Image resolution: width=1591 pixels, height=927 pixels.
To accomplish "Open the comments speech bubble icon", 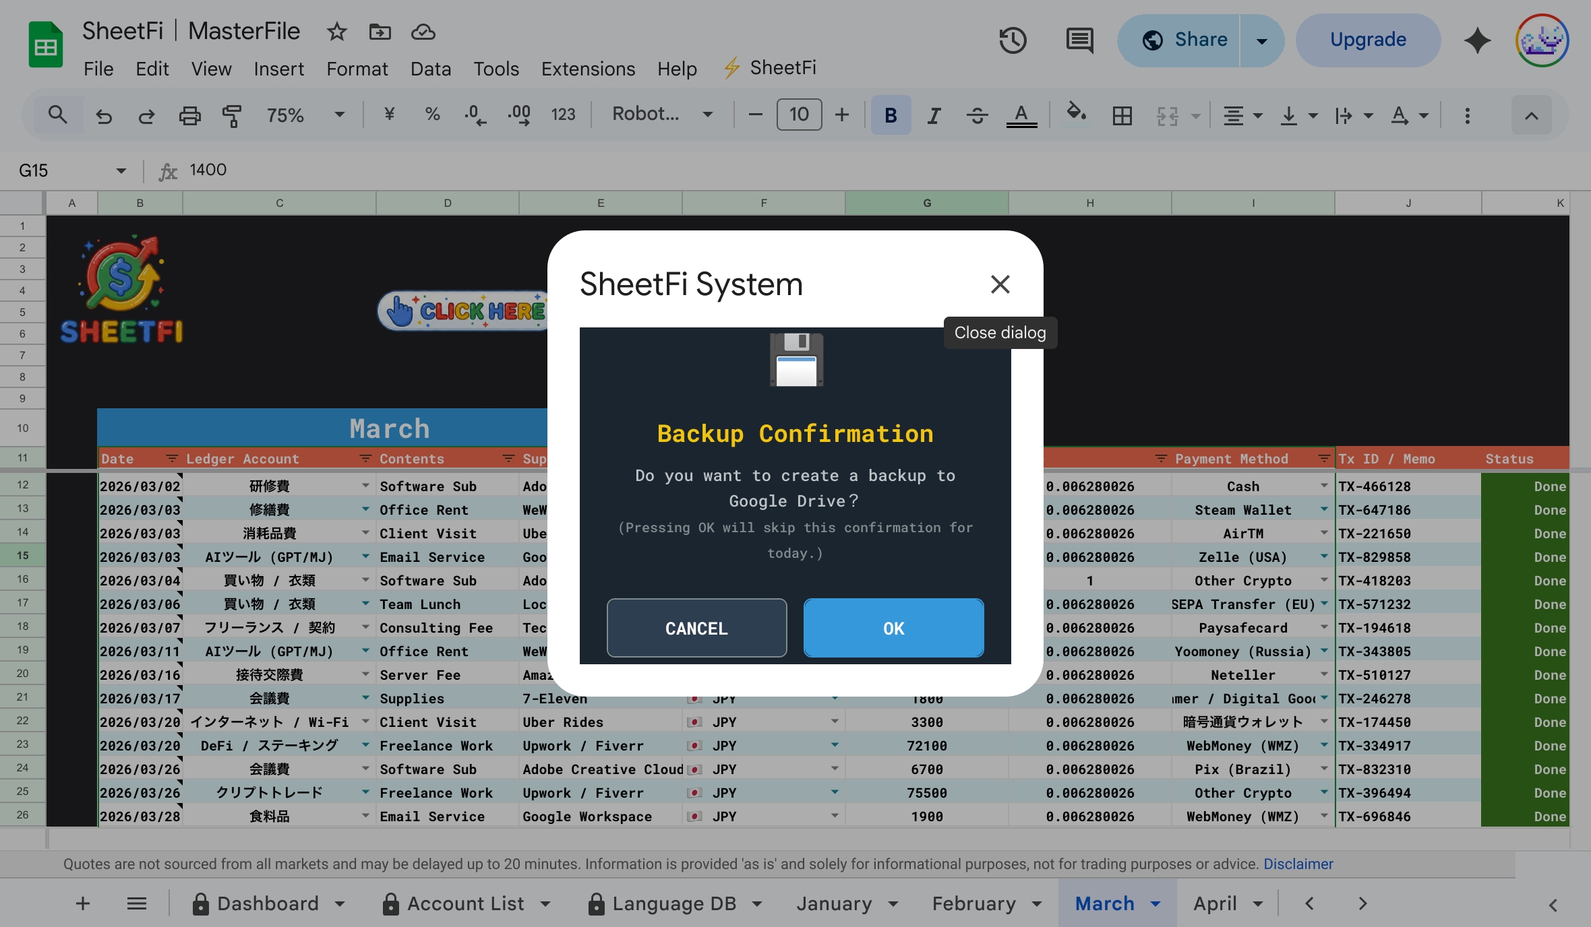I will click(x=1079, y=40).
